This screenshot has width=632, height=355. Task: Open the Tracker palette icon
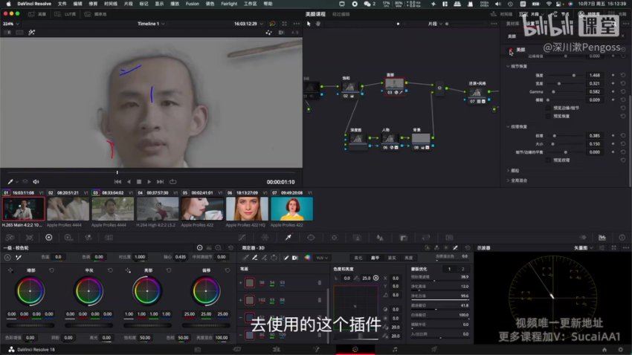334,238
